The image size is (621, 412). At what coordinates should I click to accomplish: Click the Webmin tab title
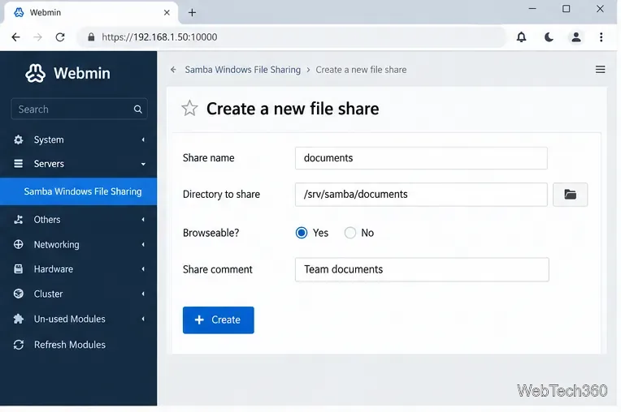(x=46, y=13)
